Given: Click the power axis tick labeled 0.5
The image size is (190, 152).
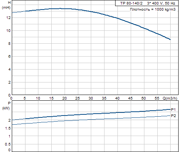Looking at the screenshot, I should pos(8,144).
